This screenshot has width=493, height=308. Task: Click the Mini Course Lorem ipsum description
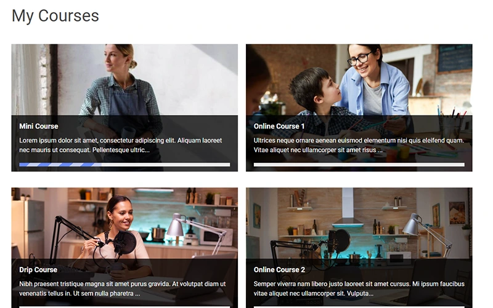pos(121,145)
